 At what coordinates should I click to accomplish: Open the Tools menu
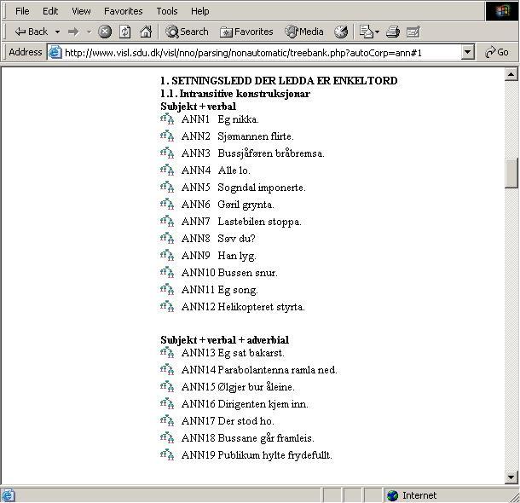[x=167, y=11]
